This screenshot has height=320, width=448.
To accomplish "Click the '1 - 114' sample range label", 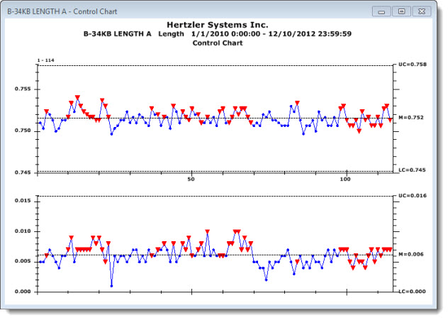I will 45,60.
